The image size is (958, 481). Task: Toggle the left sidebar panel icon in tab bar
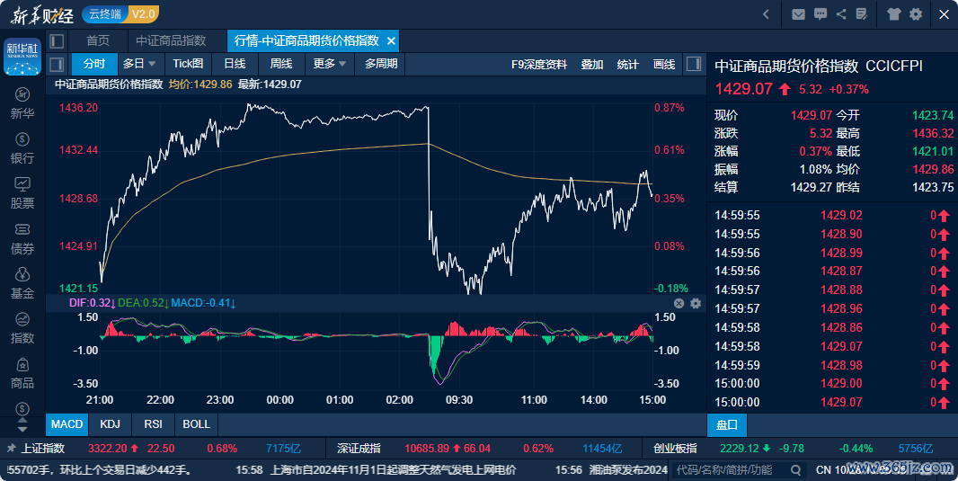click(x=57, y=41)
